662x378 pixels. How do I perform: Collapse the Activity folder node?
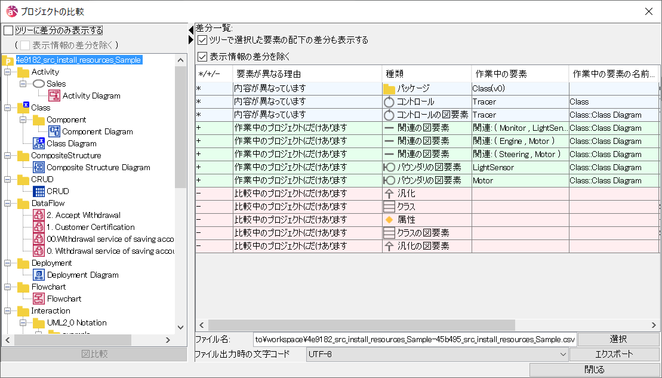pyautogui.click(x=8, y=72)
